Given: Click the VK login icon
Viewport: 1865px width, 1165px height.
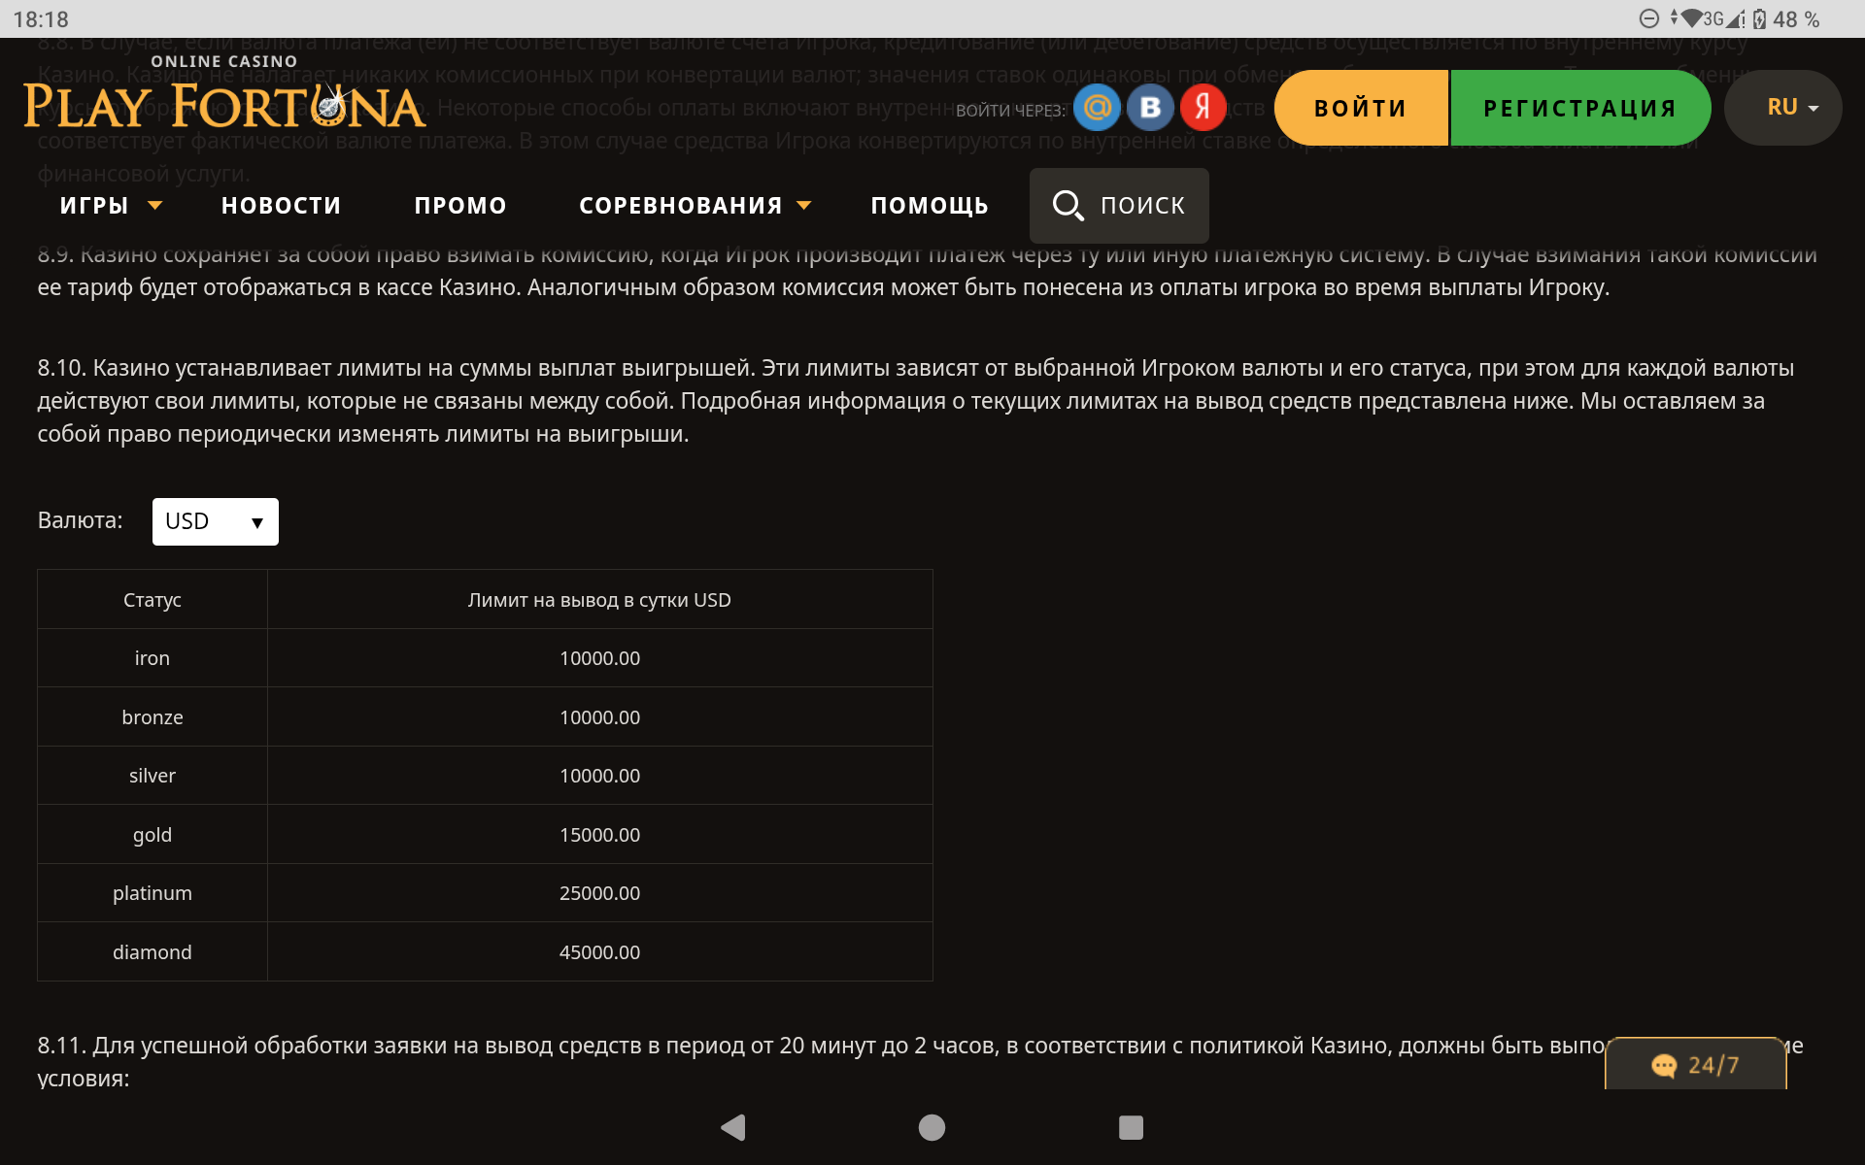Looking at the screenshot, I should (1150, 108).
